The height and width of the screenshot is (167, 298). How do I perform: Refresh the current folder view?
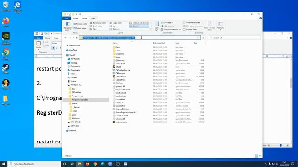coord(203,38)
